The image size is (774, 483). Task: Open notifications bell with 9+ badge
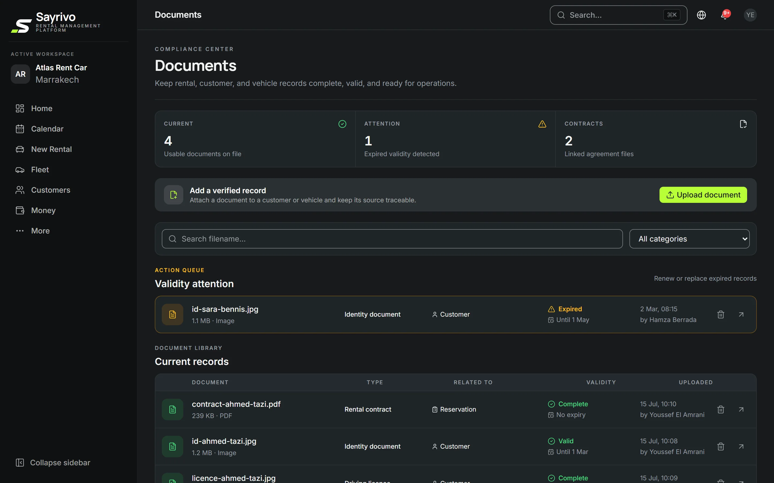pyautogui.click(x=725, y=15)
